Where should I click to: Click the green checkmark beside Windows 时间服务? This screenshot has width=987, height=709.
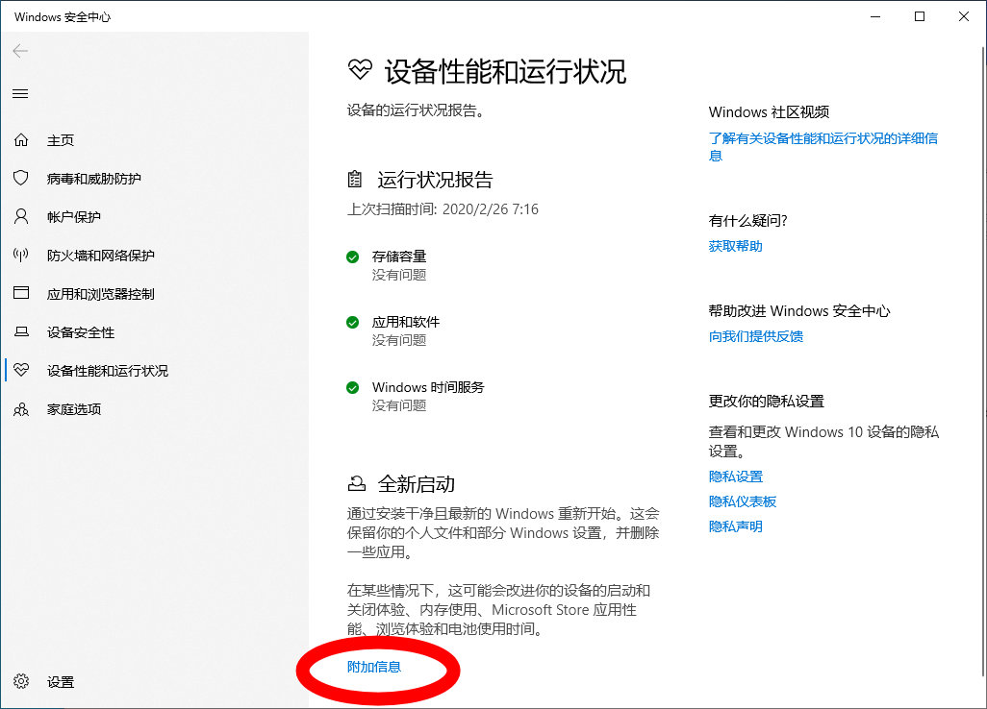(x=352, y=387)
